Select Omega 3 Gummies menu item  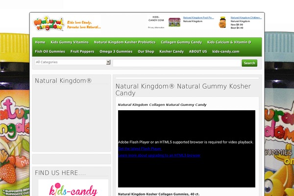[116, 51]
